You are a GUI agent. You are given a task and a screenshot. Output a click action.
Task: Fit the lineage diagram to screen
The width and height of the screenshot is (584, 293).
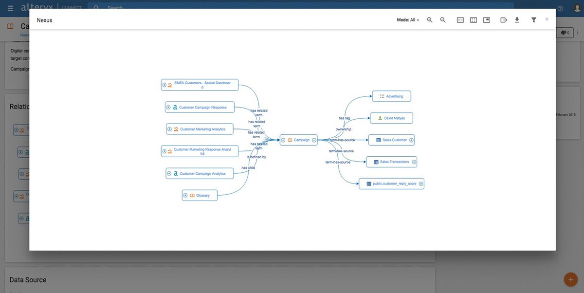[x=473, y=20]
